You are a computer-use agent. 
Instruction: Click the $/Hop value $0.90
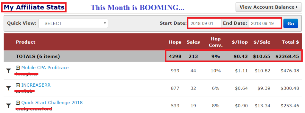(241, 106)
